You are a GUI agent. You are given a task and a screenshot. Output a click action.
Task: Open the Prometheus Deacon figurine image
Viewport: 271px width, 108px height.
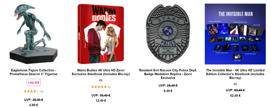(x=34, y=34)
